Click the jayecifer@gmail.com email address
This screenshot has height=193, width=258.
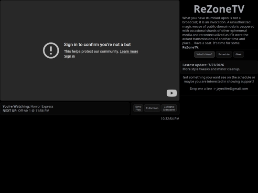(232, 89)
